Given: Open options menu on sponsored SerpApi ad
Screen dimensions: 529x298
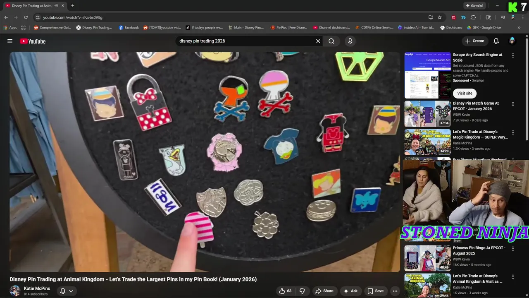Looking at the screenshot, I should pyautogui.click(x=513, y=55).
